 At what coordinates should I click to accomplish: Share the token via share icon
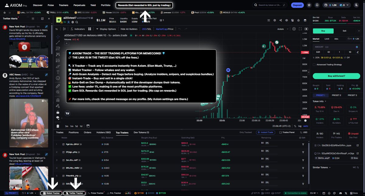click(280, 20)
